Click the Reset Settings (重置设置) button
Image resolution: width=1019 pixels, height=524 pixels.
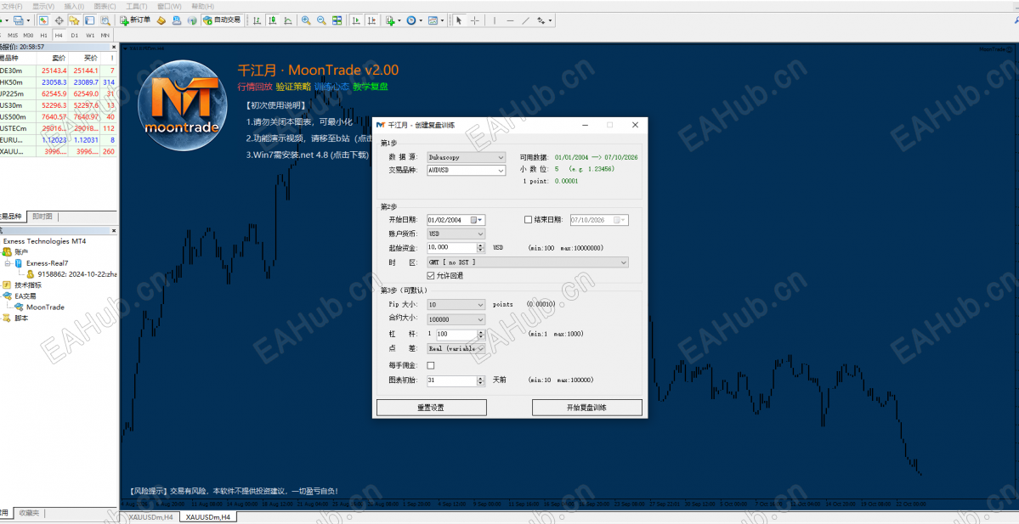432,408
